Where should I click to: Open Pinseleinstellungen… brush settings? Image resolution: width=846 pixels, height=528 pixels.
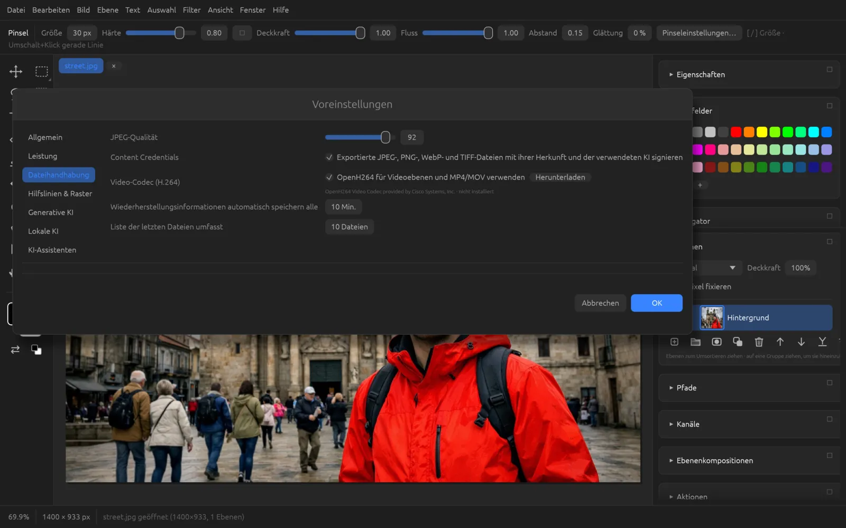[x=699, y=33]
